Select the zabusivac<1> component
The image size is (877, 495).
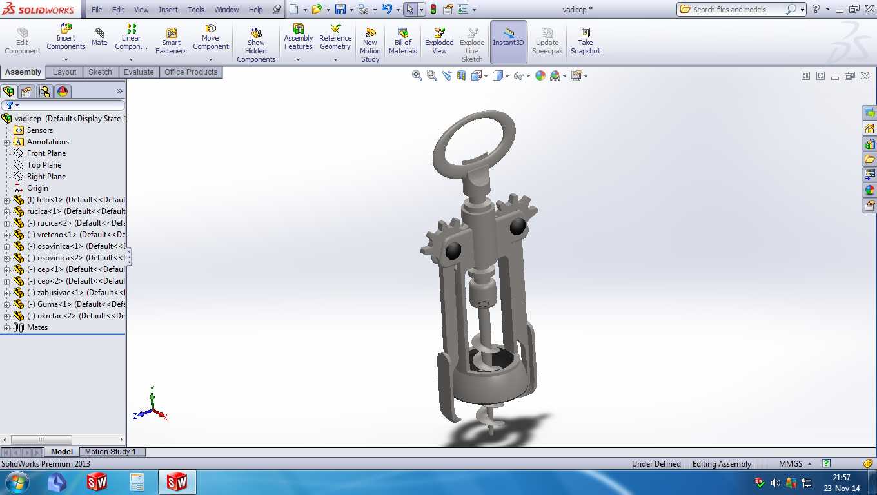pos(70,293)
